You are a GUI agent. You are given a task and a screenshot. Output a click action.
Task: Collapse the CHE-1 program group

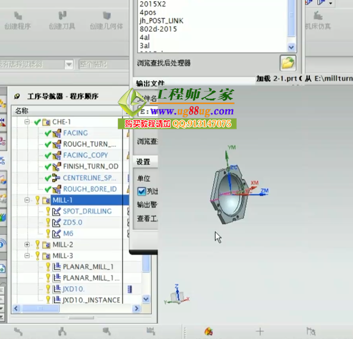pos(27,122)
